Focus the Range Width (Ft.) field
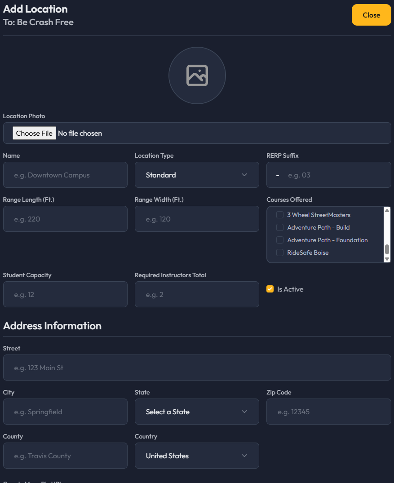The image size is (394, 483). pyautogui.click(x=197, y=219)
